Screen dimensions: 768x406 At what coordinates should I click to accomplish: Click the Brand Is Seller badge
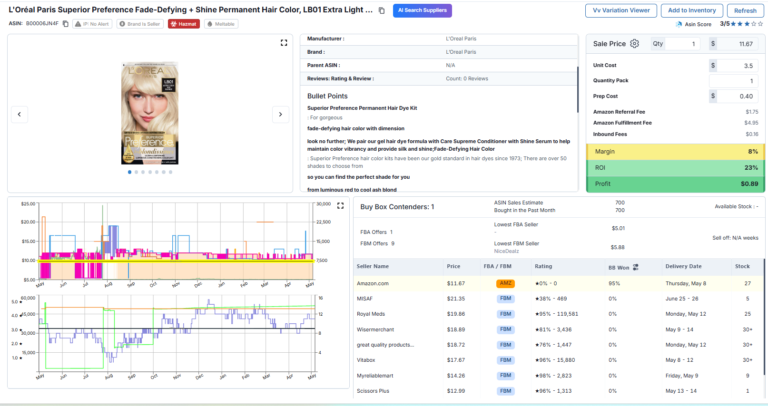[x=140, y=24]
